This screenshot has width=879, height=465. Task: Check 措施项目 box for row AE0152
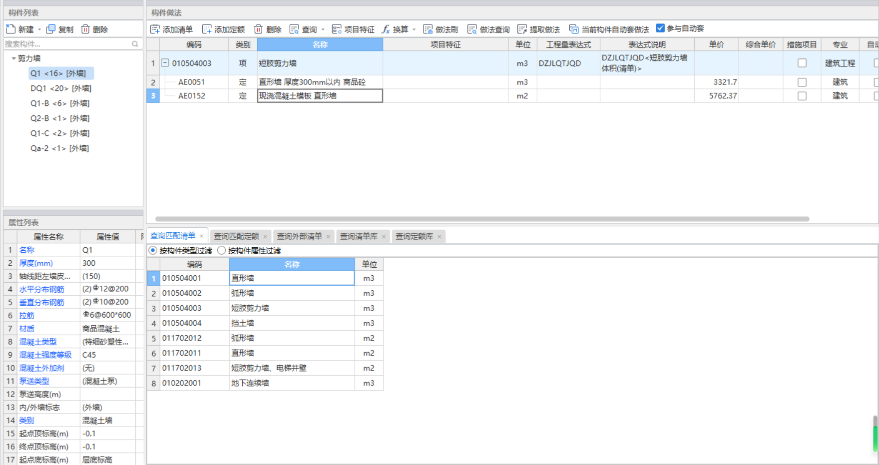802,96
